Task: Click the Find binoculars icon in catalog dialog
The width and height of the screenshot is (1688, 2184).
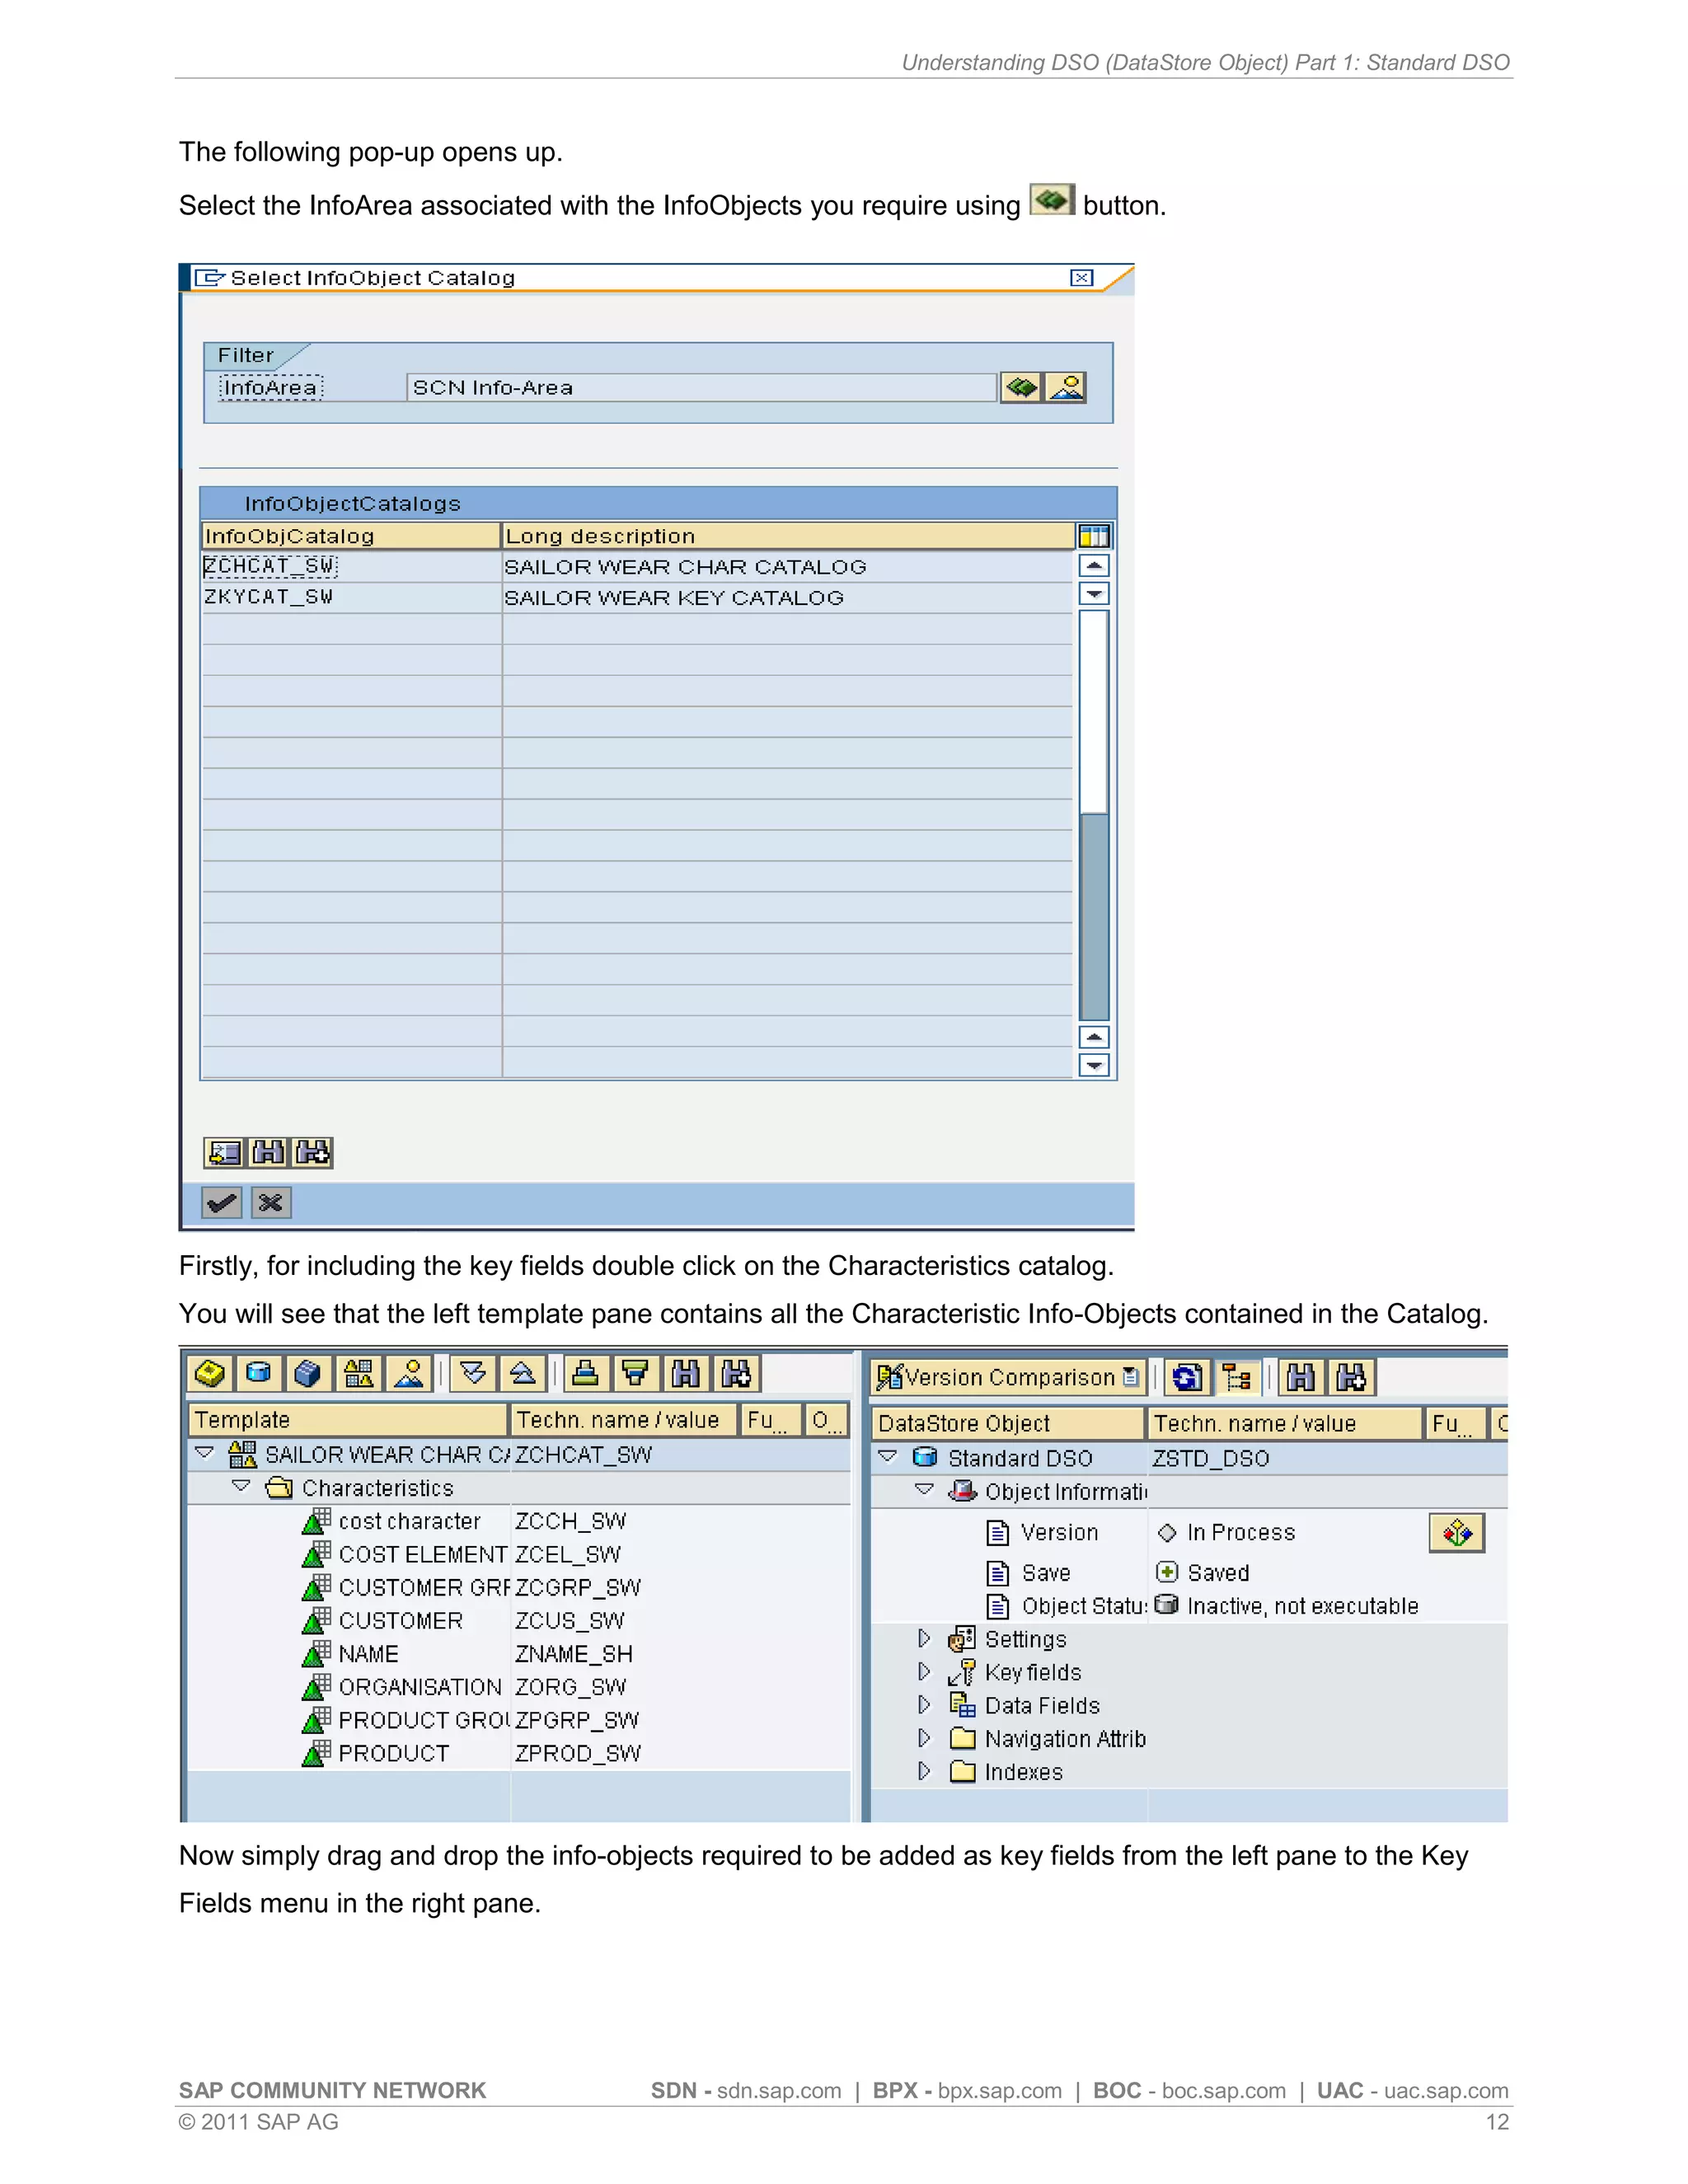Action: [x=268, y=1152]
